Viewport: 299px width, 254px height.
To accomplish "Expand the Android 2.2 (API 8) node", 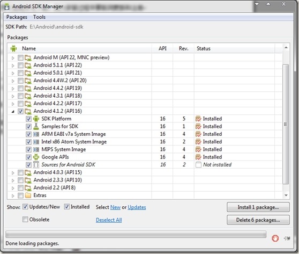I will pos(13,188).
